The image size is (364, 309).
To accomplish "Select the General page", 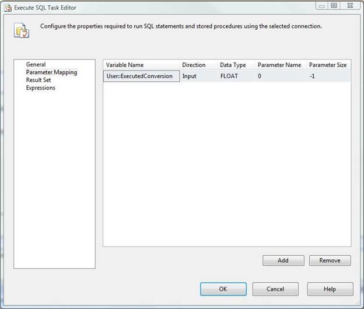I will click(x=36, y=64).
